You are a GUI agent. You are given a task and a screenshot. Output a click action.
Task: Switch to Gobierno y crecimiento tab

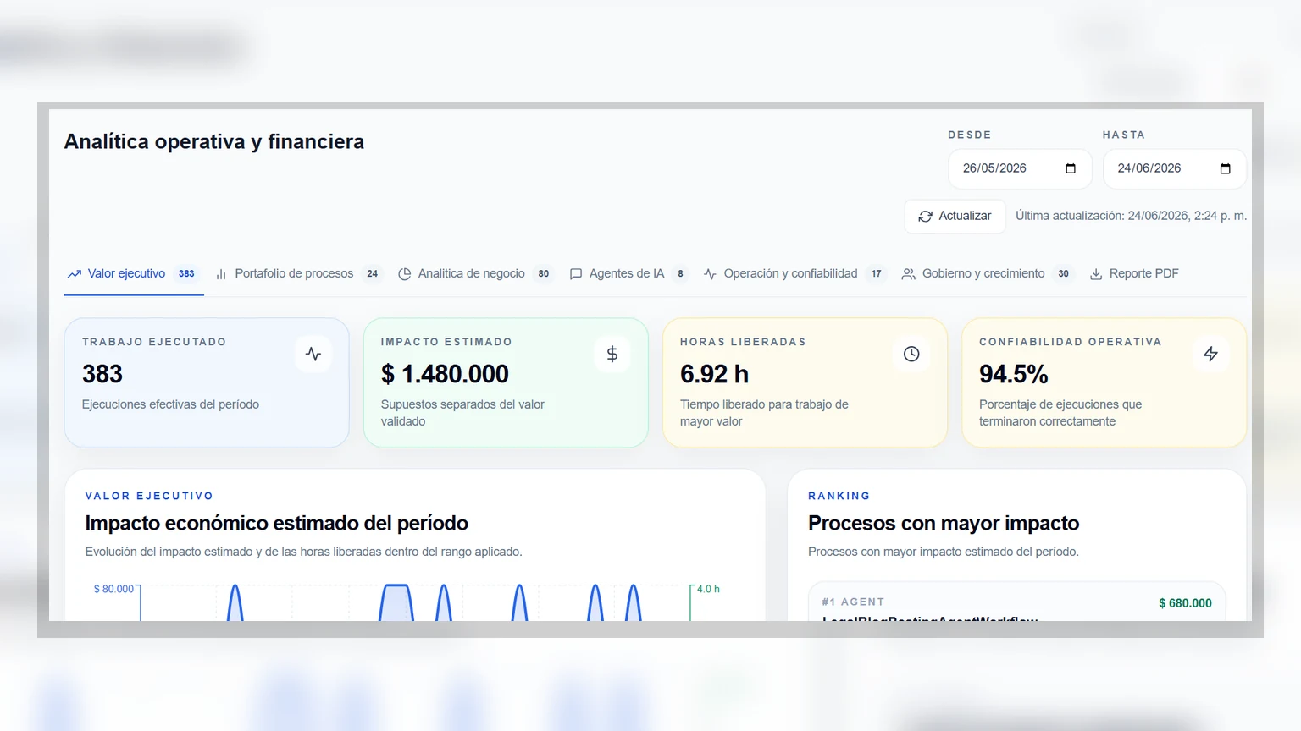tap(988, 273)
